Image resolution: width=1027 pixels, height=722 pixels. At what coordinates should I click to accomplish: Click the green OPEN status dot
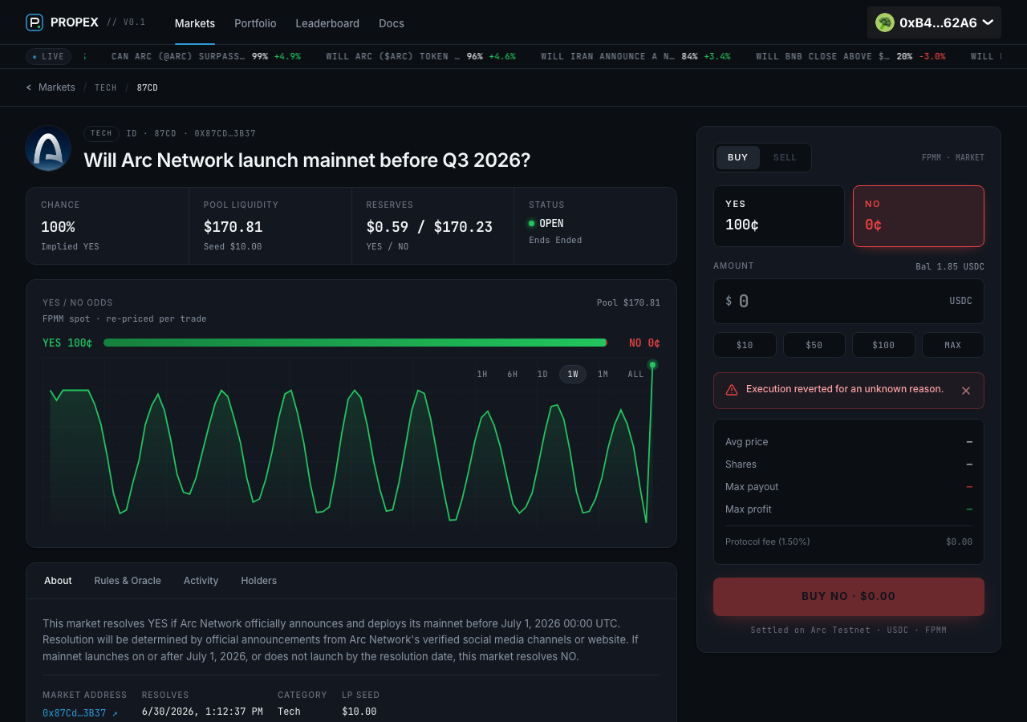pyautogui.click(x=531, y=224)
